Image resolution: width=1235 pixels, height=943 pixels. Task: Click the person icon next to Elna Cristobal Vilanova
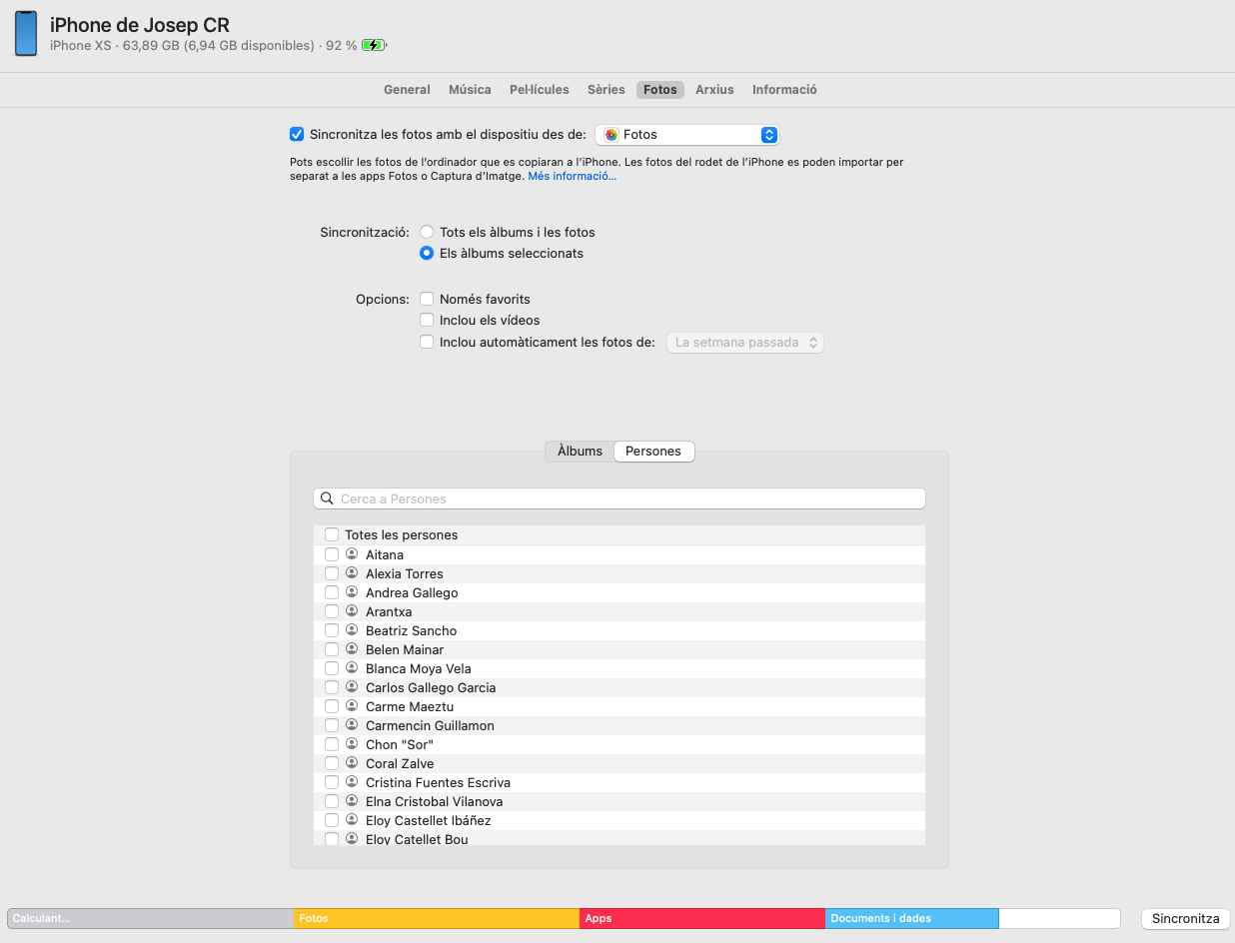tap(352, 800)
